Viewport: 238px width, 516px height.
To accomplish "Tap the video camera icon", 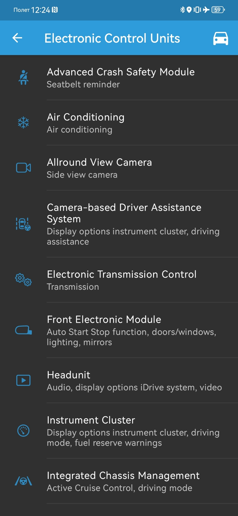I will click(x=24, y=168).
